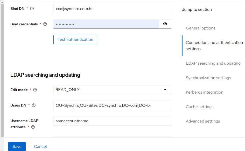The height and width of the screenshot is (151, 245).
Task: Open the Bind credentials help tooltip
Action: (45, 24)
